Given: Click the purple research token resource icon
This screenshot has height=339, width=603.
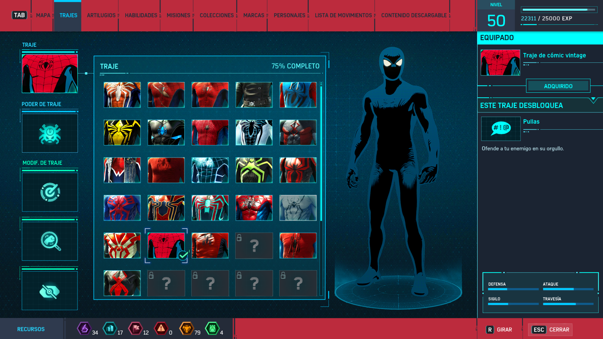Looking at the screenshot, I should [x=84, y=329].
